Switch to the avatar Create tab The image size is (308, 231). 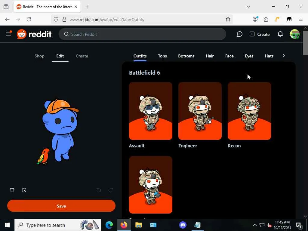(82, 56)
